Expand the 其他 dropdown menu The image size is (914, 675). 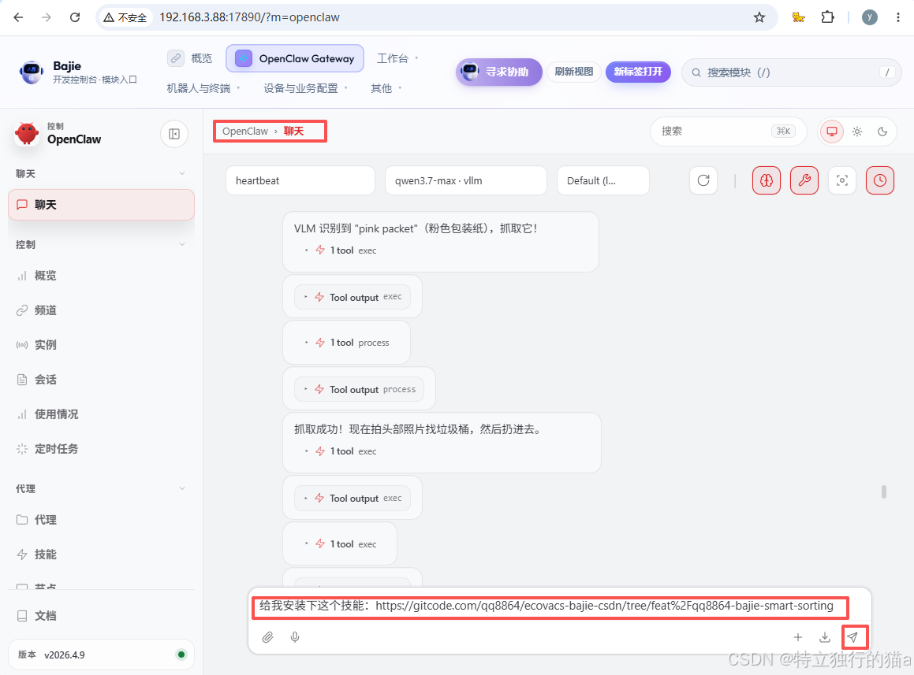click(x=386, y=88)
